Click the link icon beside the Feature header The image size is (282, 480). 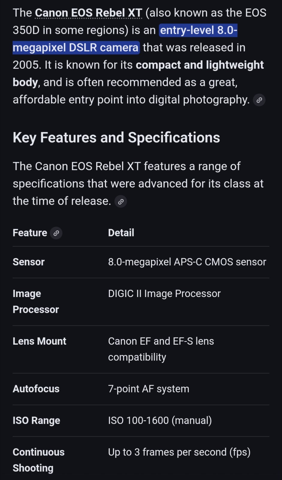(x=56, y=233)
